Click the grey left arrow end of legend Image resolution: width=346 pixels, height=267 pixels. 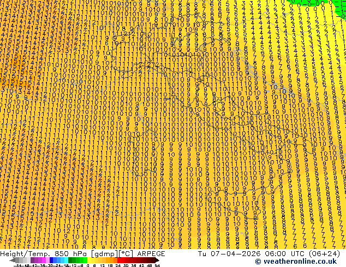click(x=13, y=260)
